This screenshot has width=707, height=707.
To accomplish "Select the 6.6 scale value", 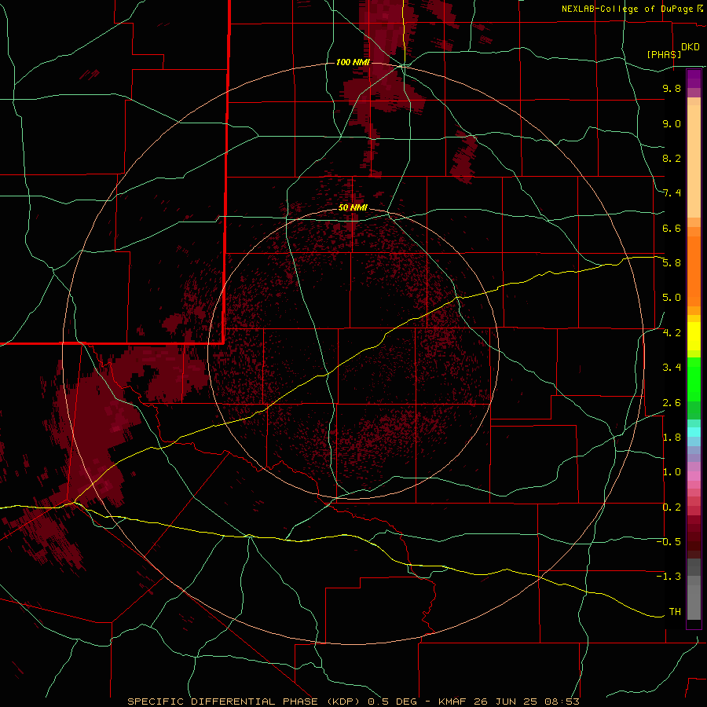I will (x=672, y=228).
